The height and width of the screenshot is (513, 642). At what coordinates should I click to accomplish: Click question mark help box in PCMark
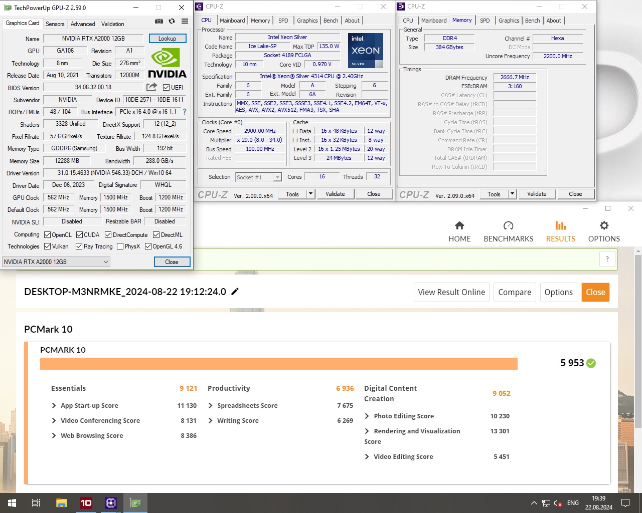pos(607,259)
